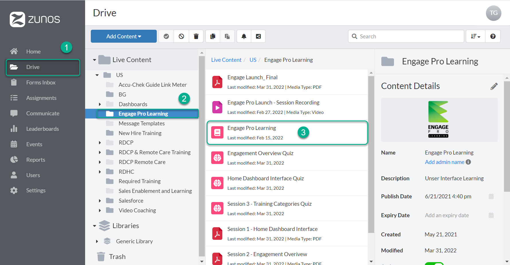Viewport: 510px width, 265px height.
Task: Click the Zunos logo
Action: click(x=35, y=19)
